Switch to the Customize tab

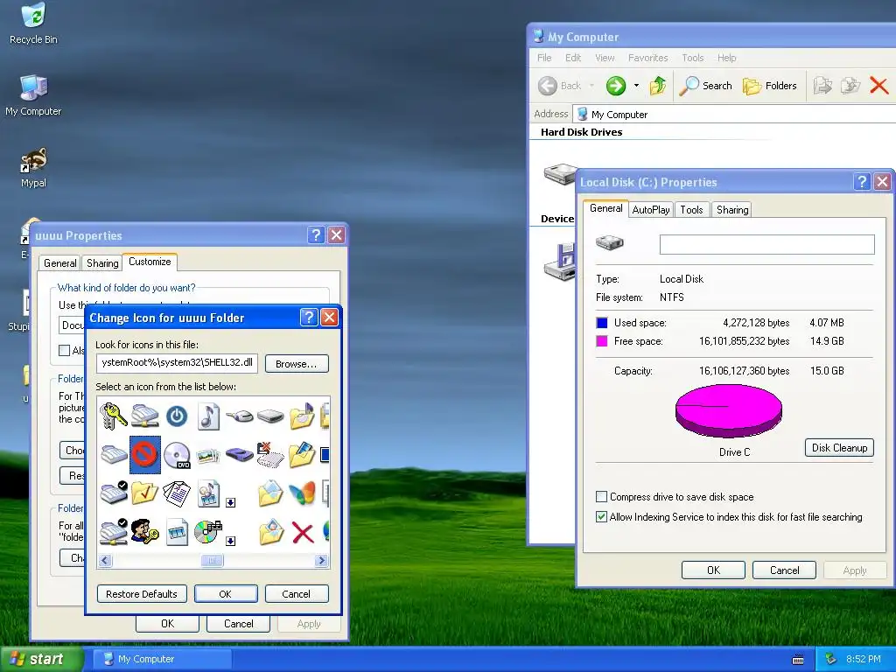point(150,262)
